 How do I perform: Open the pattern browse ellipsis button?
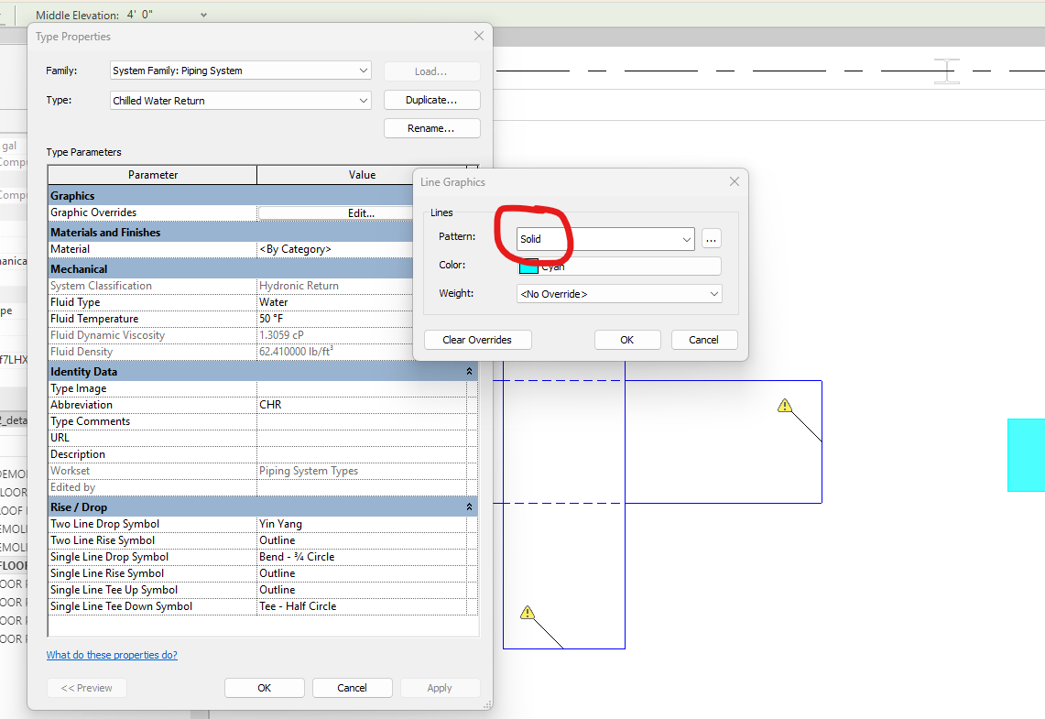(712, 238)
